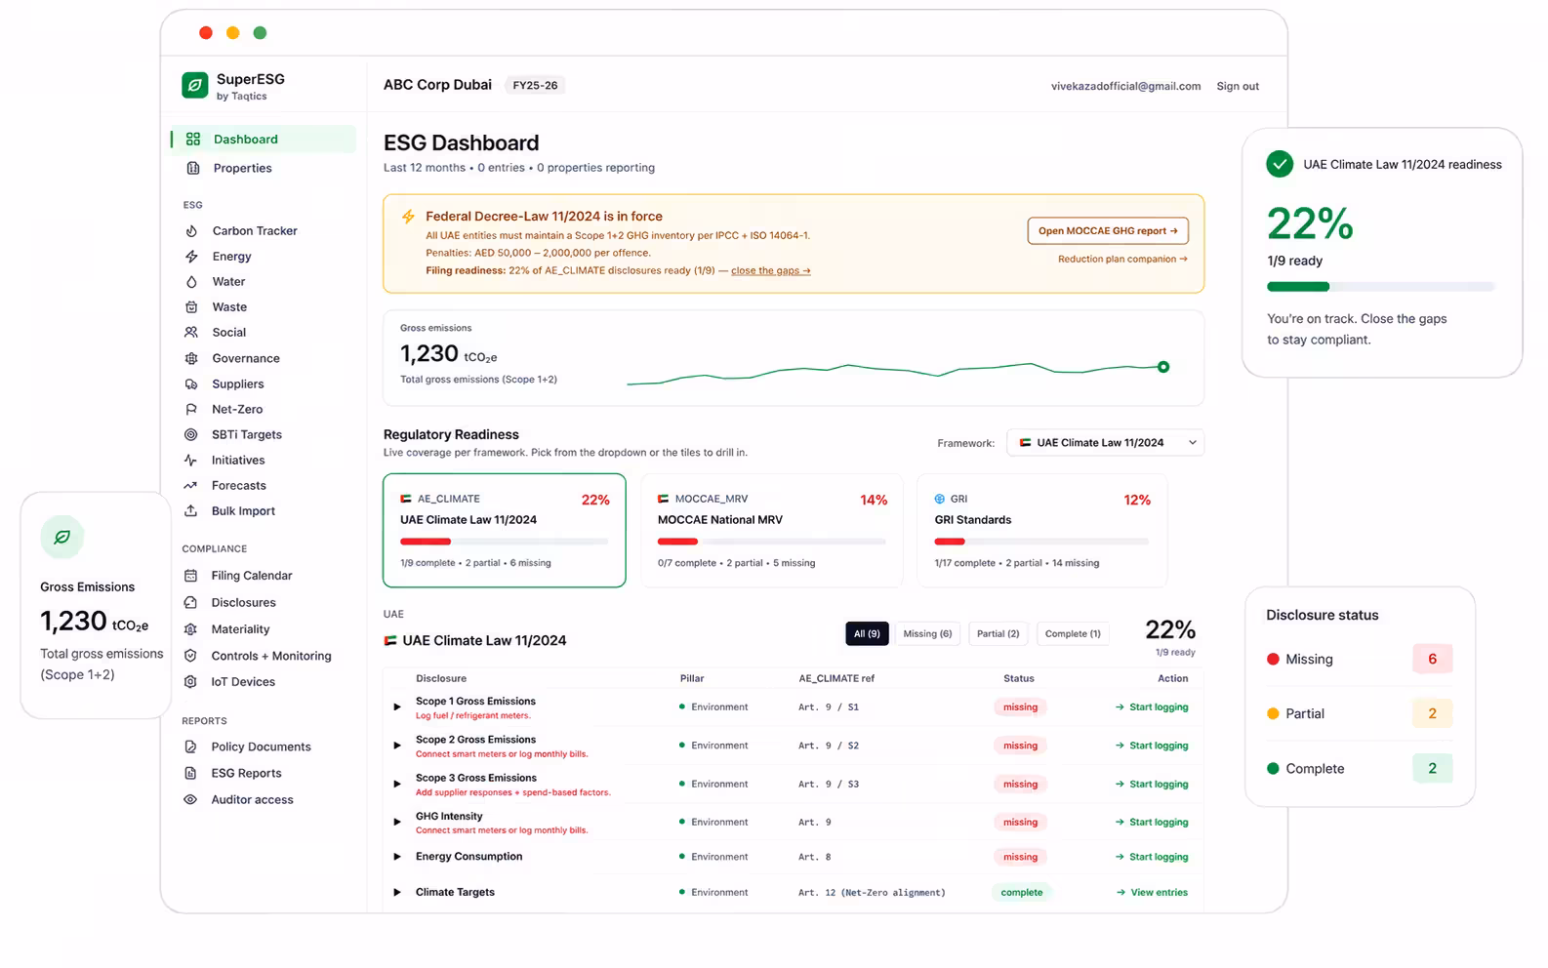Click the Bulk Import upload icon
This screenshot has height=968, width=1548.
tap(191, 511)
